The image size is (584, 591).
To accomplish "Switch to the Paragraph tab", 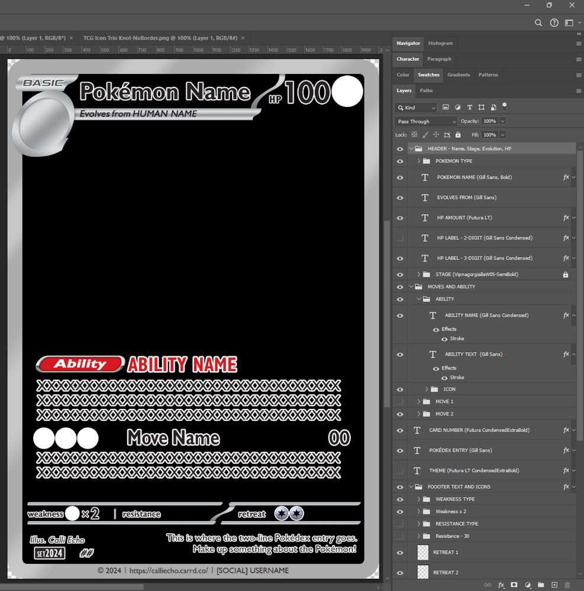I will (439, 59).
